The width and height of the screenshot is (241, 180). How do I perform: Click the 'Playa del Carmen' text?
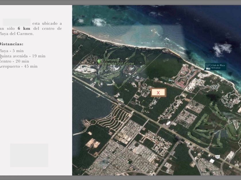coord(17,34)
